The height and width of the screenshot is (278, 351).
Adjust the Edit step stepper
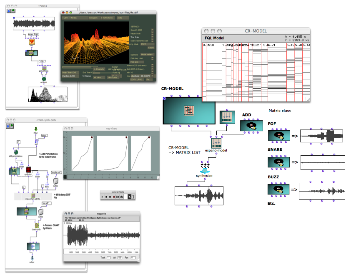[152, 58]
